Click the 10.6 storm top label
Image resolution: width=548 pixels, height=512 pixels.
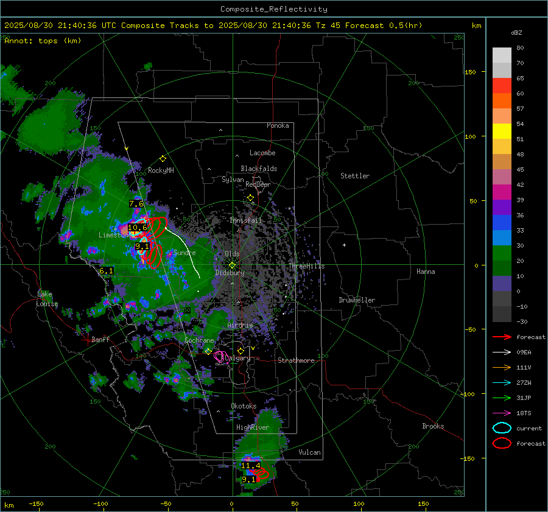138,228
